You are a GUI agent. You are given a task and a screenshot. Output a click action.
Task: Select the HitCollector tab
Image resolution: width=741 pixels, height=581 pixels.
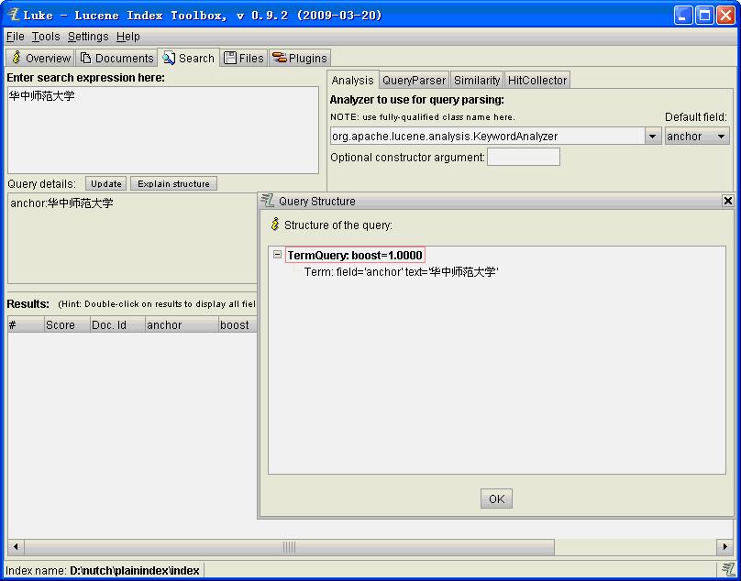pyautogui.click(x=537, y=81)
